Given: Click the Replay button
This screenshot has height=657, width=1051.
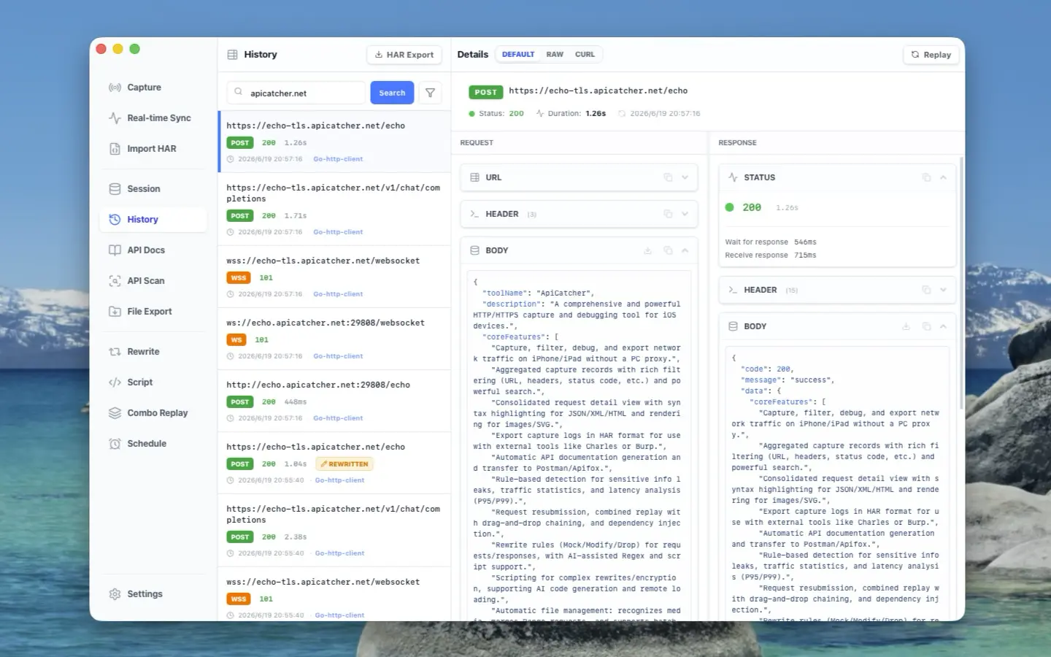Looking at the screenshot, I should point(931,55).
